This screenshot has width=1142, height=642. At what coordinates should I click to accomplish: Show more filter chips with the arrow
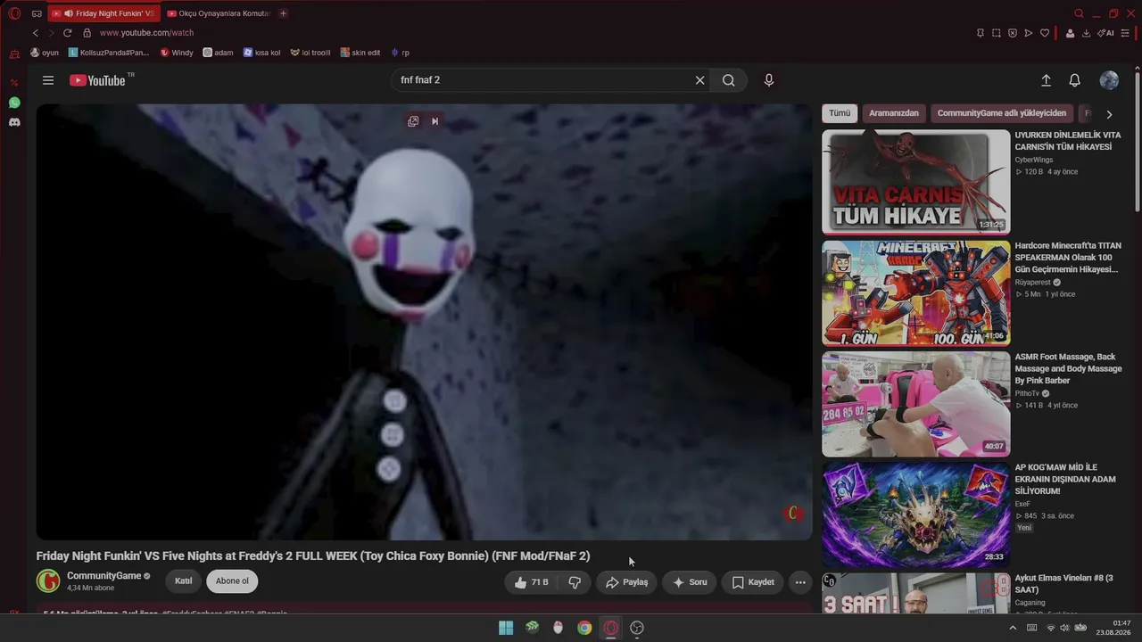click(1109, 114)
